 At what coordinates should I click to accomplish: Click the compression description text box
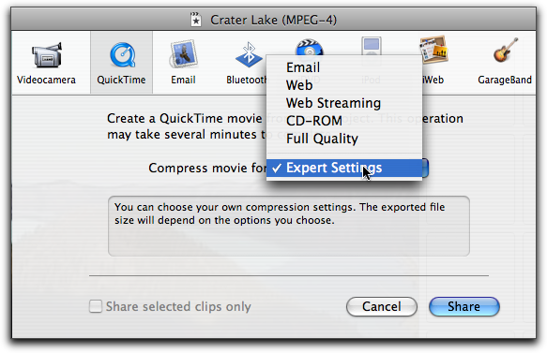point(288,226)
